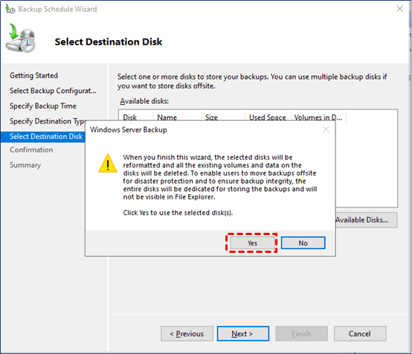Open Specify Destination Type step
This screenshot has width=412, height=354.
pos(48,121)
